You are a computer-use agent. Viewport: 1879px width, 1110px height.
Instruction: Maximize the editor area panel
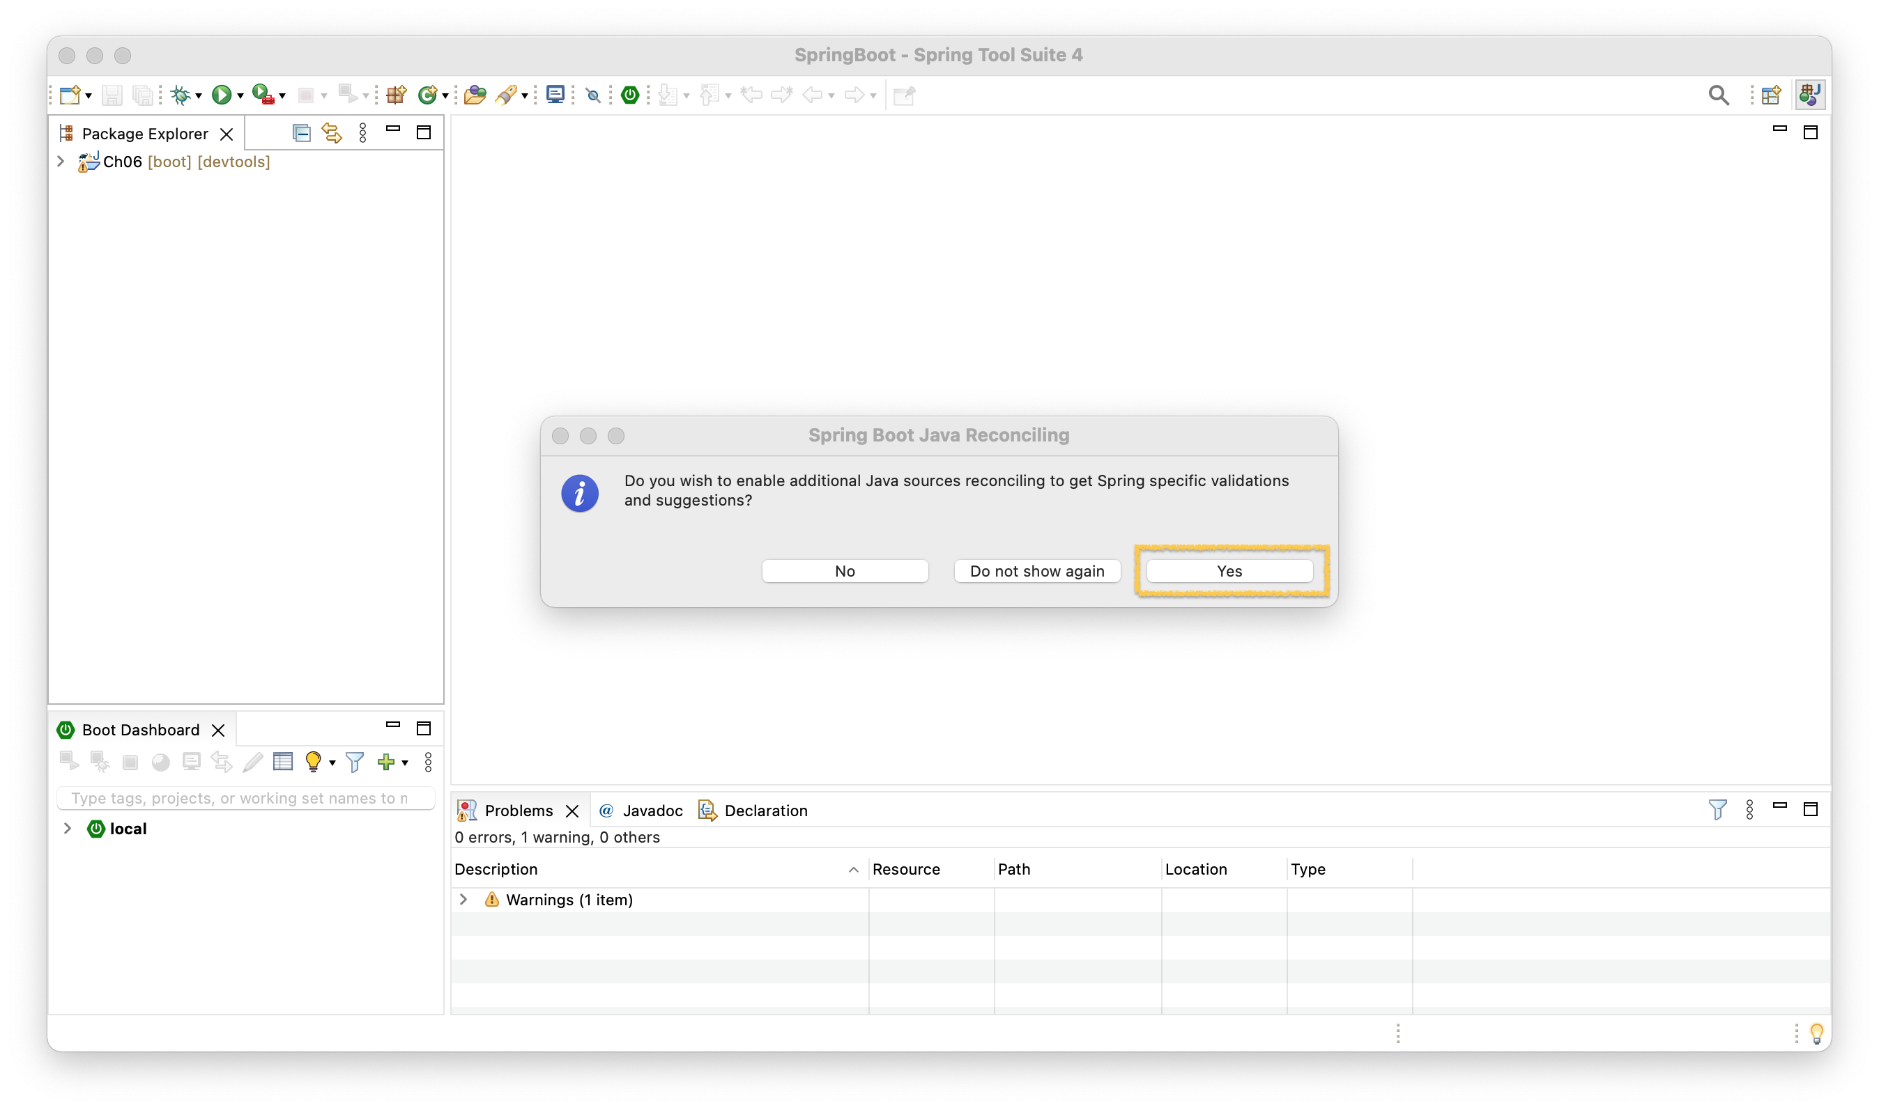[x=1810, y=132]
